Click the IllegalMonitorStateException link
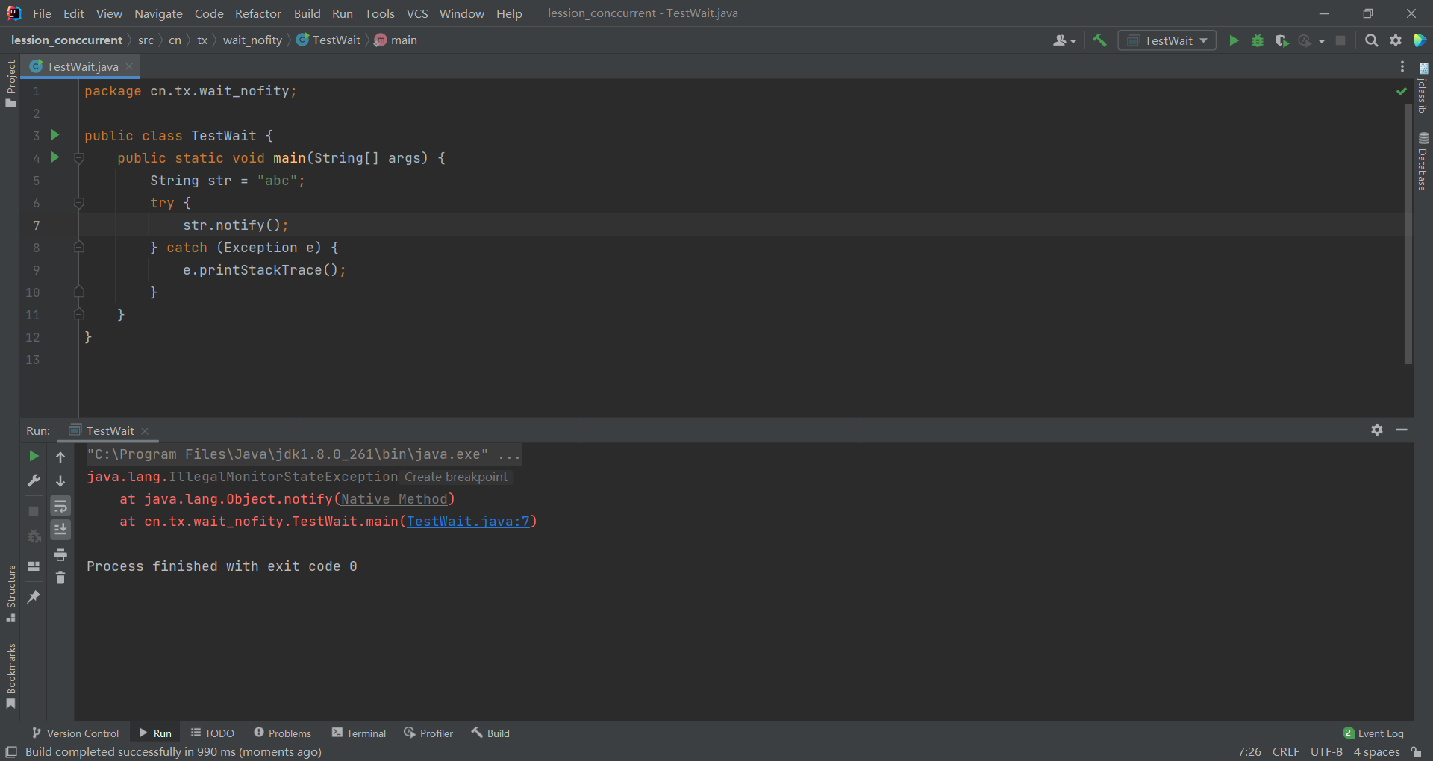1433x761 pixels. point(283,477)
